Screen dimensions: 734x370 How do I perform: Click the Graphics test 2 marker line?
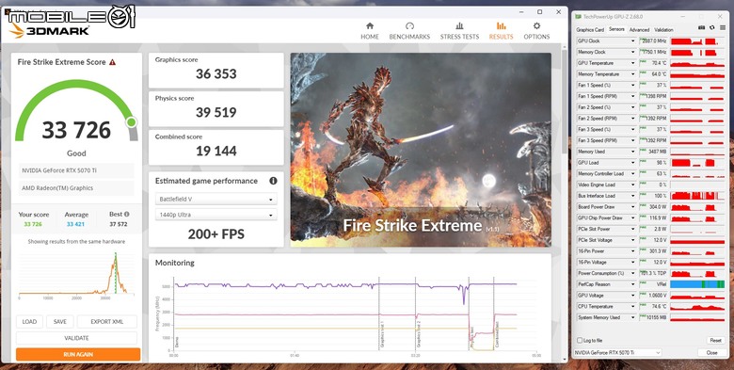pyautogui.click(x=415, y=314)
